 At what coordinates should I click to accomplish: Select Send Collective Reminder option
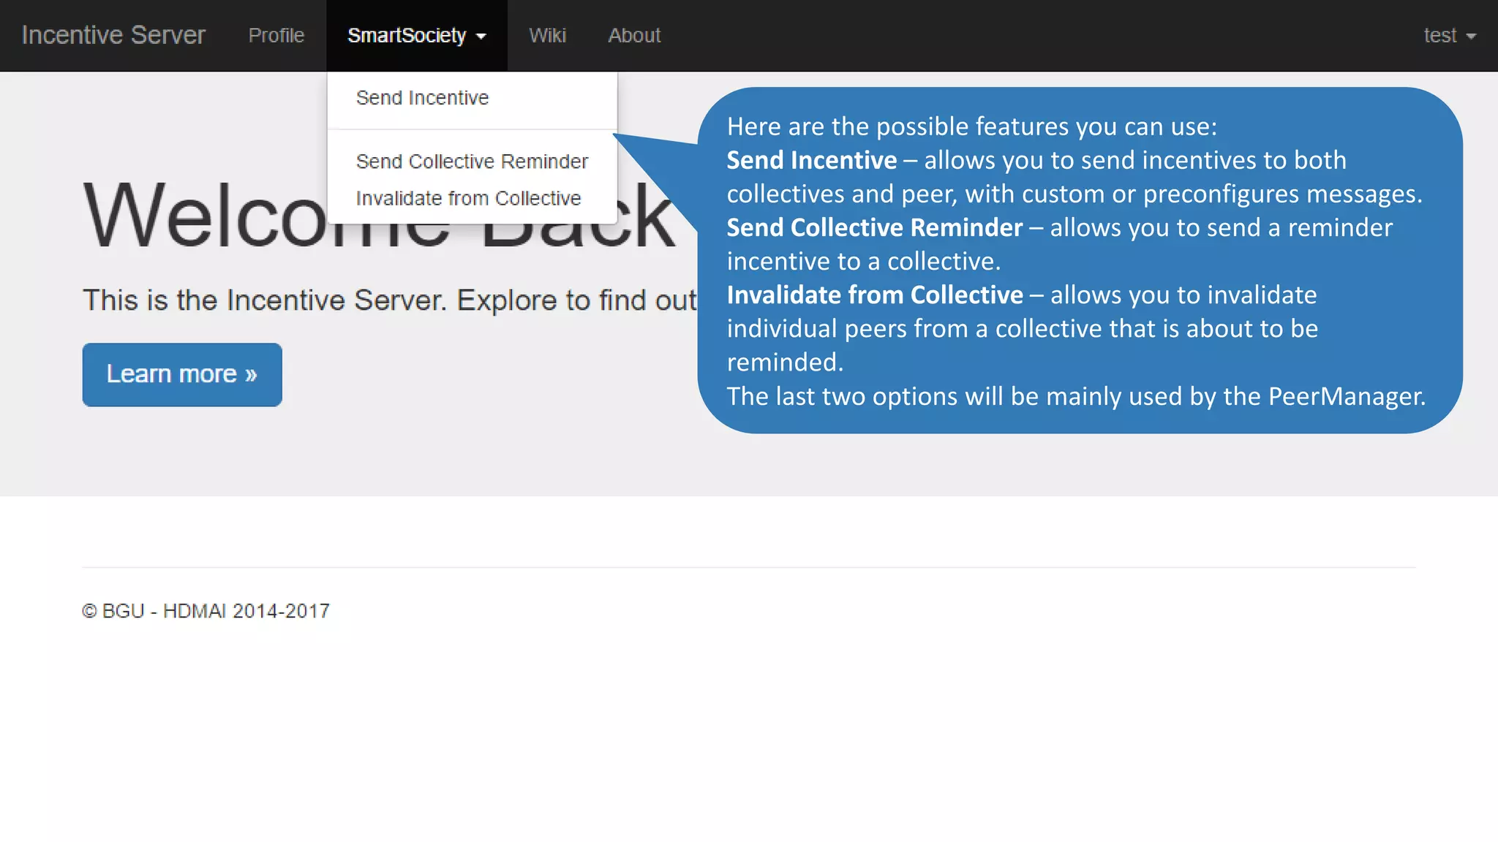[x=472, y=161]
